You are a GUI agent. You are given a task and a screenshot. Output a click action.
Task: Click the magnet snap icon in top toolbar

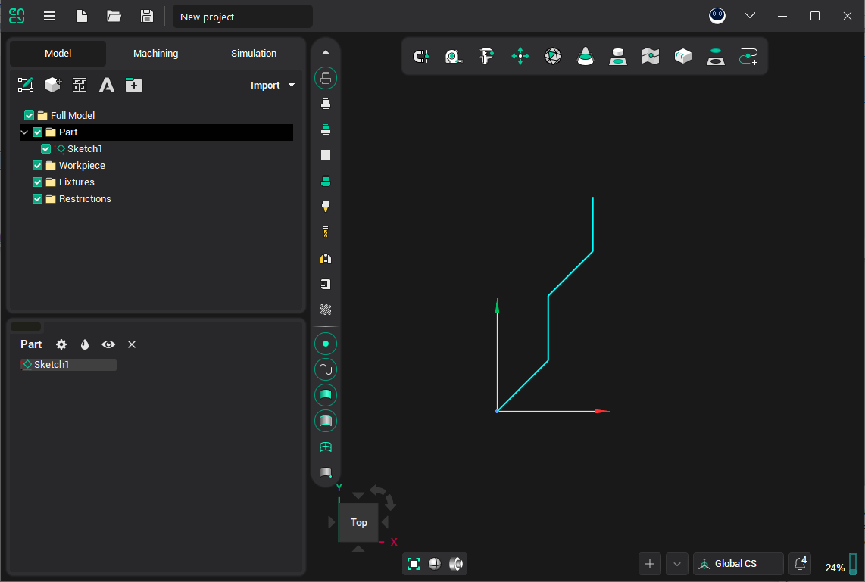[x=420, y=56]
